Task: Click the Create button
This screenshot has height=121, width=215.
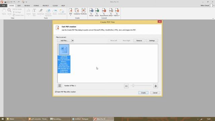Action: pos(143,93)
